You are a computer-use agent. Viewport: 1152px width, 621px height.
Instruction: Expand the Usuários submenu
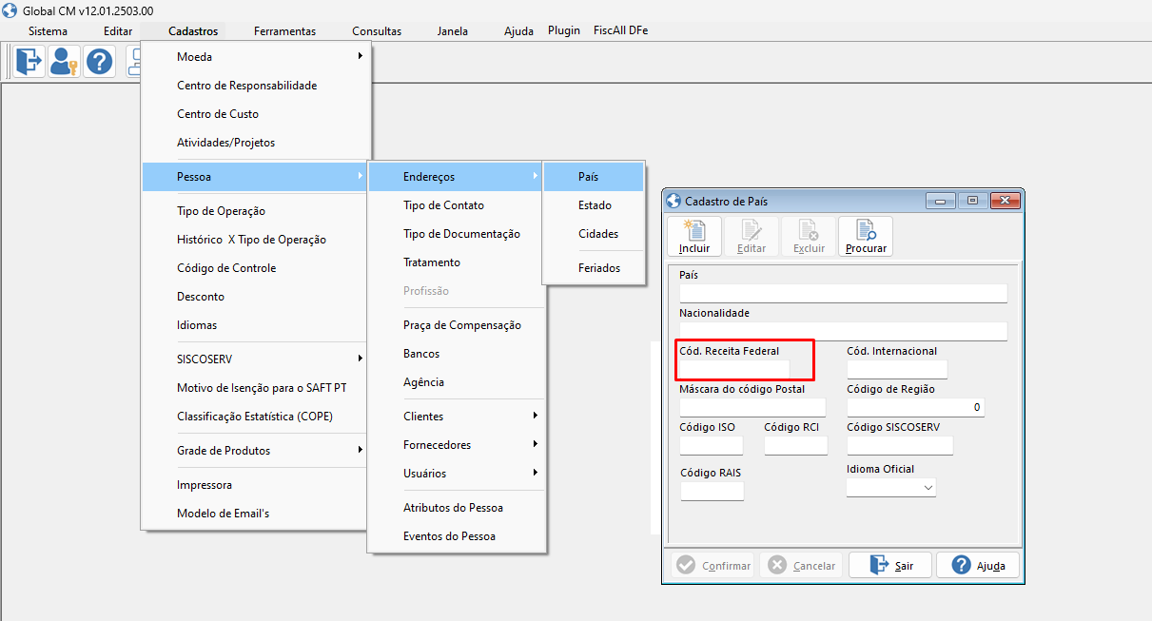point(457,474)
